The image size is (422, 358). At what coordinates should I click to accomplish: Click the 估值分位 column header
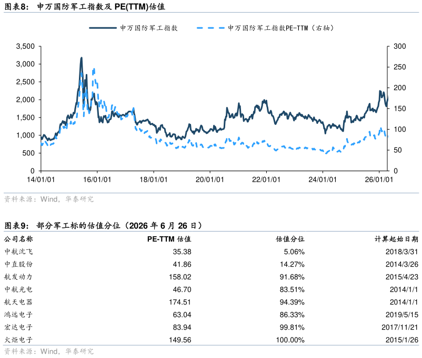290,239
